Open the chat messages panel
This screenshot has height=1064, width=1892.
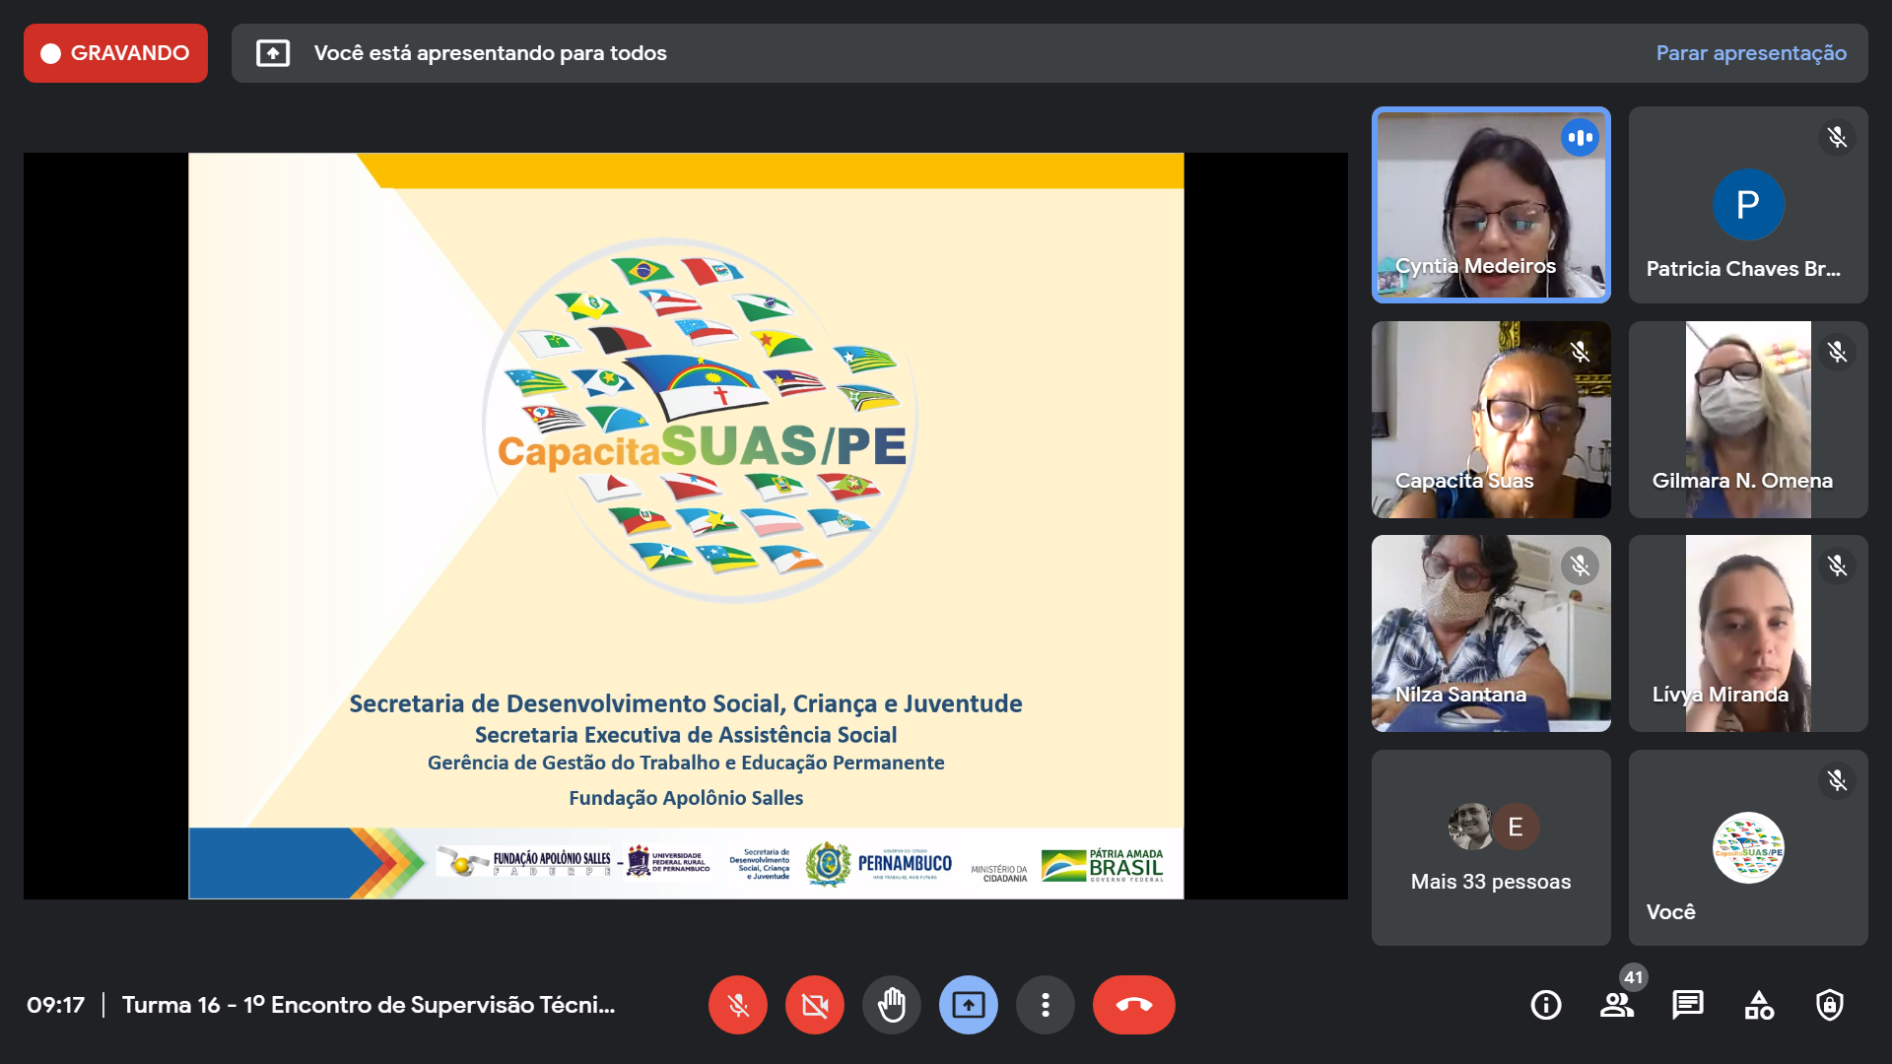[1687, 1005]
